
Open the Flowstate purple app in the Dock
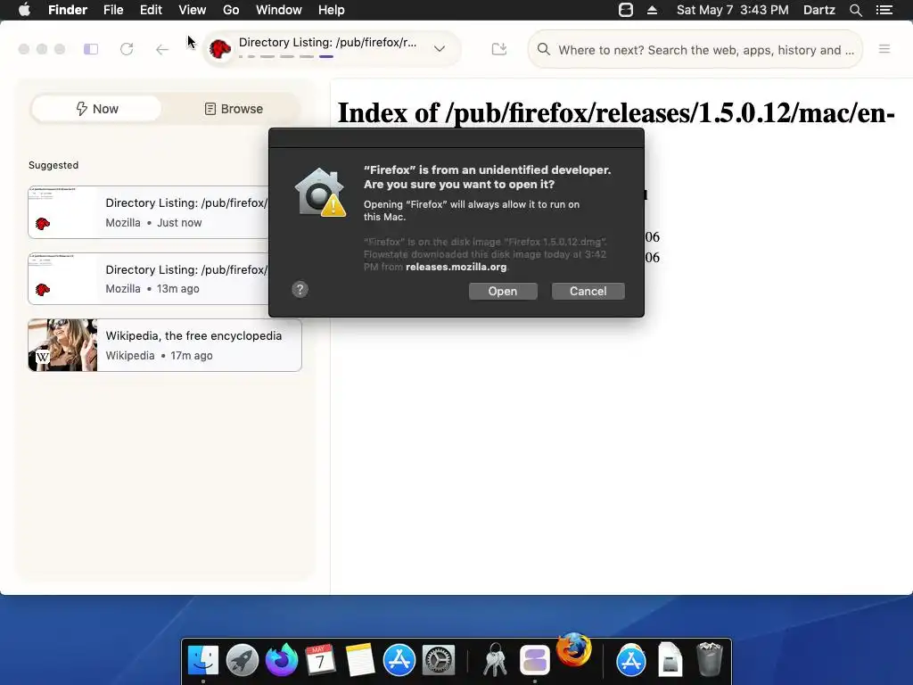click(535, 660)
